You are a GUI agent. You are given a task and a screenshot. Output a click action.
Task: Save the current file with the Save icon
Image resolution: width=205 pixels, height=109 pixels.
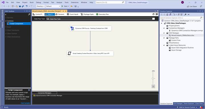point(20,6)
